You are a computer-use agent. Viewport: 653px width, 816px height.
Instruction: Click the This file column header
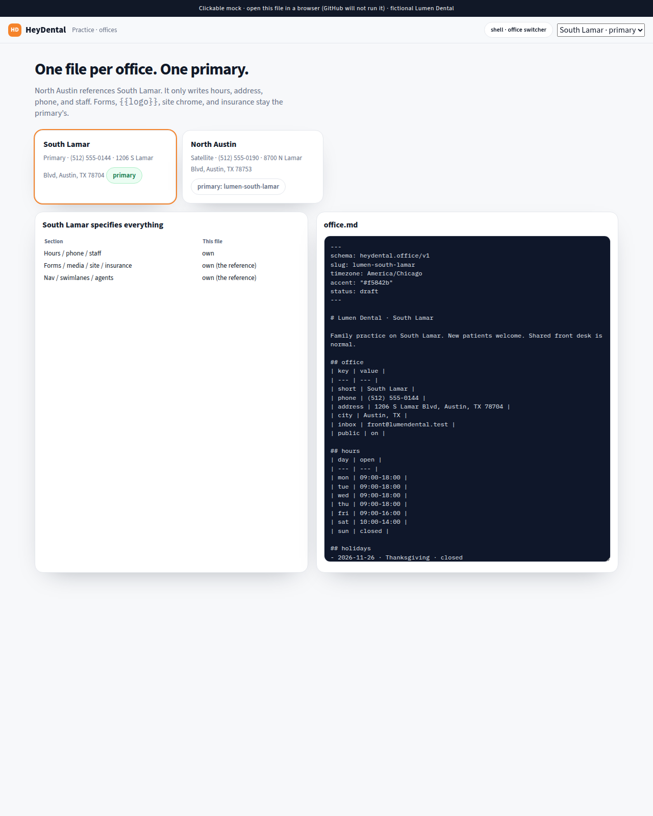click(212, 241)
